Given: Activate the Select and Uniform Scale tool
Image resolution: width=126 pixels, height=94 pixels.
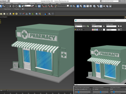Looking at the screenshot, I should [20, 6].
